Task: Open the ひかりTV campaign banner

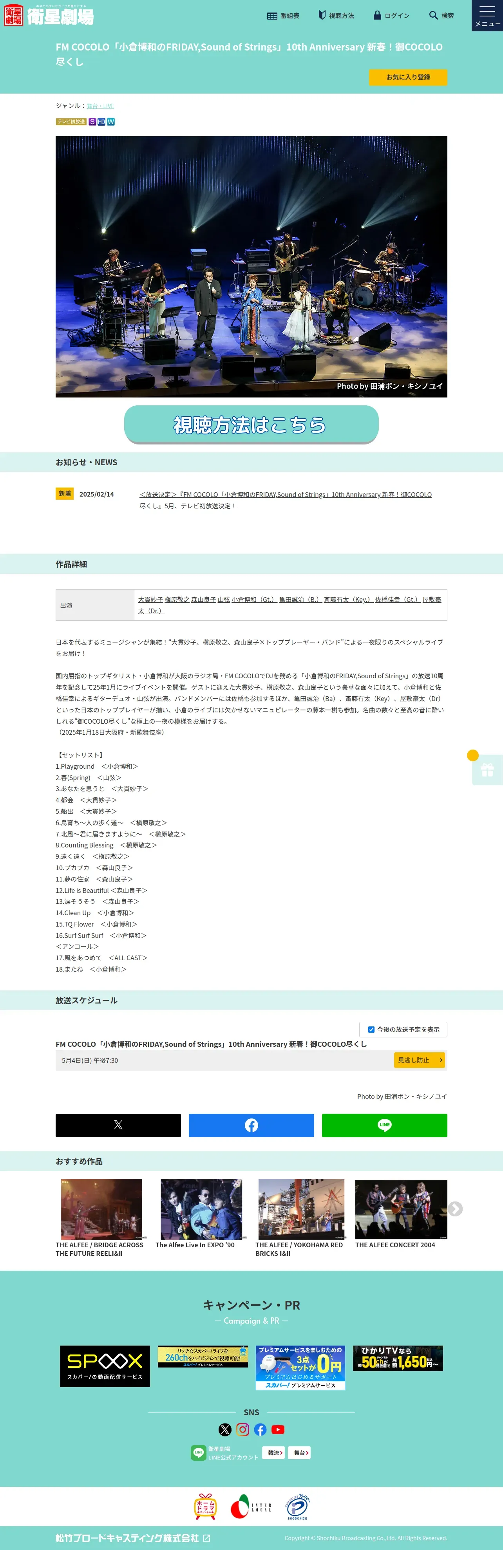Action: (398, 1359)
